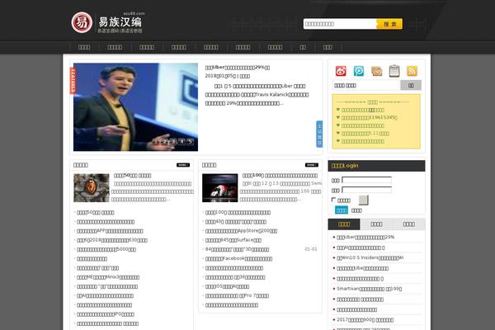
Task: Click the 易族汉编 site logo
Action: point(106,22)
